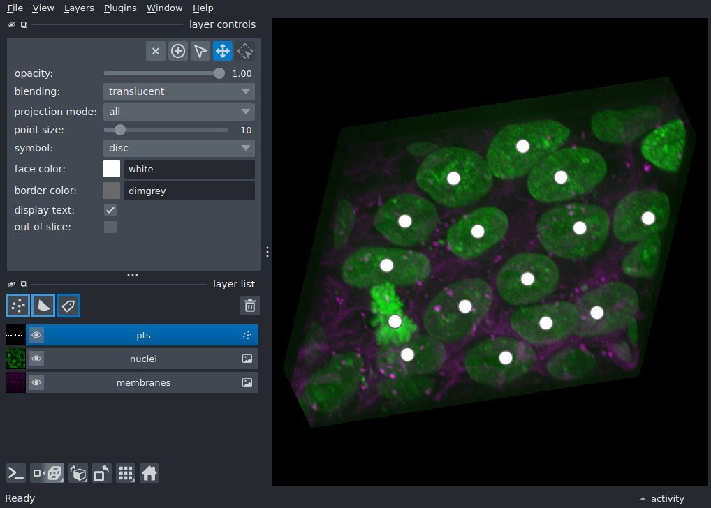Viewport: 711px width, 508px height.
Task: Create a new points layer
Action: pyautogui.click(x=18, y=306)
